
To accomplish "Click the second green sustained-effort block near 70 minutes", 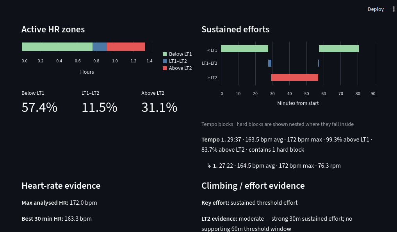I will [339, 49].
